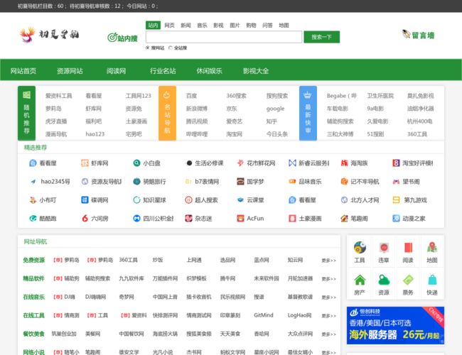
Task: Click the 随机推荐 green side tab
Action: 26,114
